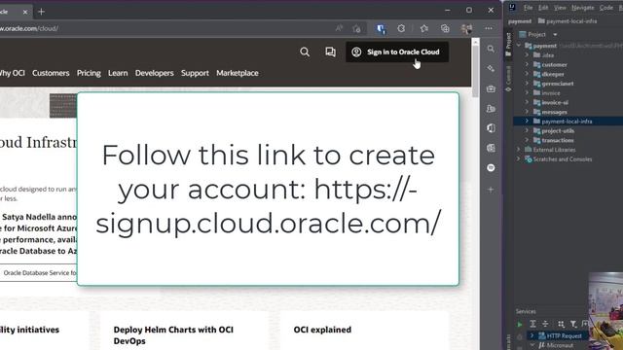Click the browser vertical scrollbar thumb
623x350 pixels.
click(475, 71)
